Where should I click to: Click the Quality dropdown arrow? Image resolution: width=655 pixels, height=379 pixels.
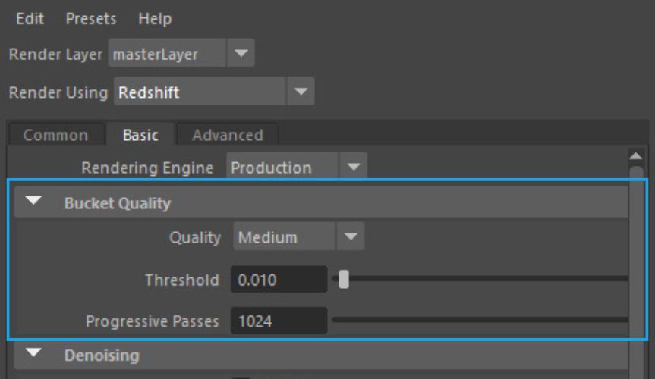(x=350, y=236)
